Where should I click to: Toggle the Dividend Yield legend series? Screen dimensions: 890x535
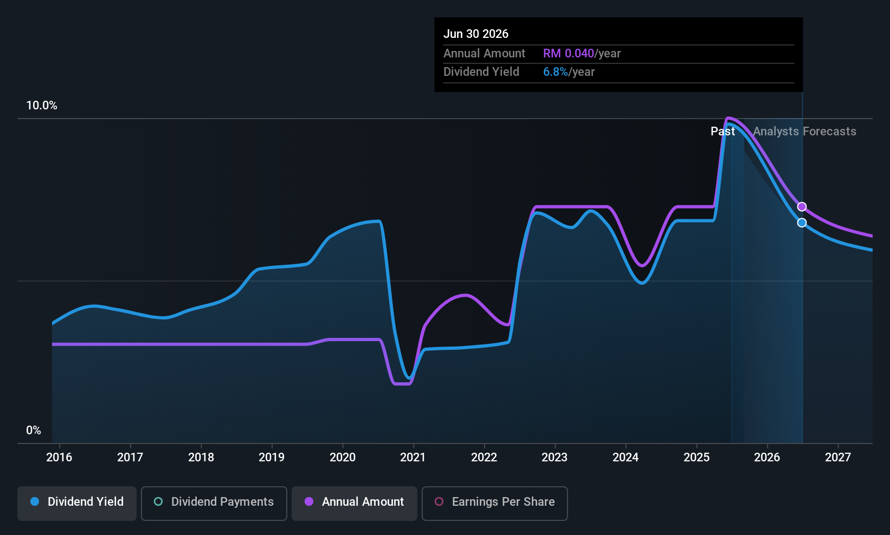(x=77, y=503)
